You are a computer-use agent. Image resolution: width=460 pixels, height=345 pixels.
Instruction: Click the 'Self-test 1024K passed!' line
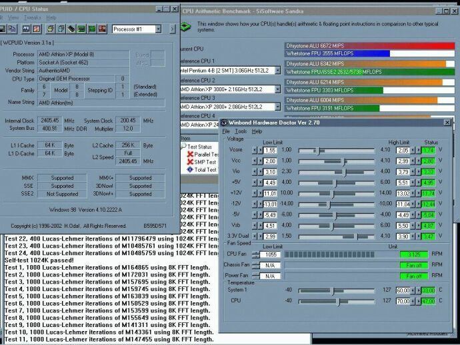(39, 260)
